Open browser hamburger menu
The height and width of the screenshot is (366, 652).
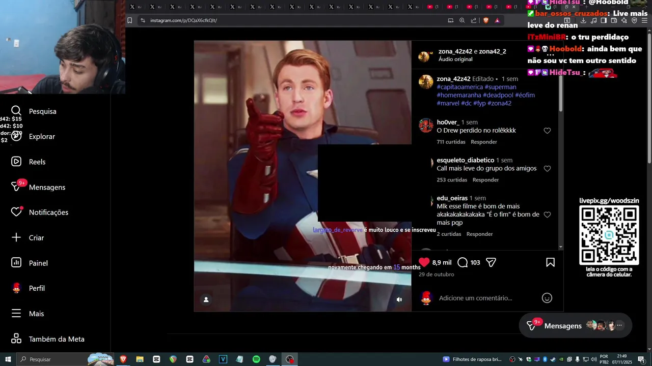click(x=645, y=20)
